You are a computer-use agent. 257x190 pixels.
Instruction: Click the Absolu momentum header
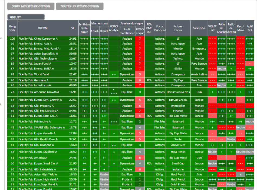(95, 31)
